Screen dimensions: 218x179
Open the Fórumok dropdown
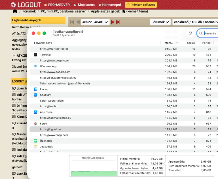[160, 22]
